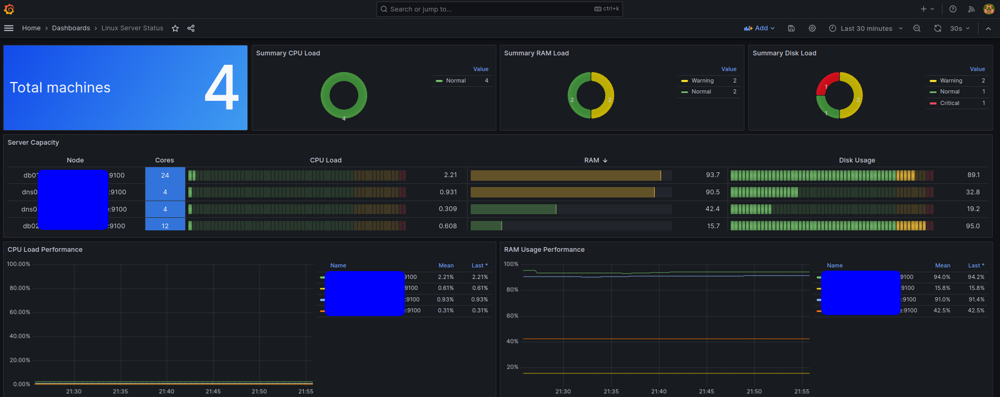Go to Home breadcrumb
This screenshot has width=1000, height=397.
pyautogui.click(x=31, y=28)
